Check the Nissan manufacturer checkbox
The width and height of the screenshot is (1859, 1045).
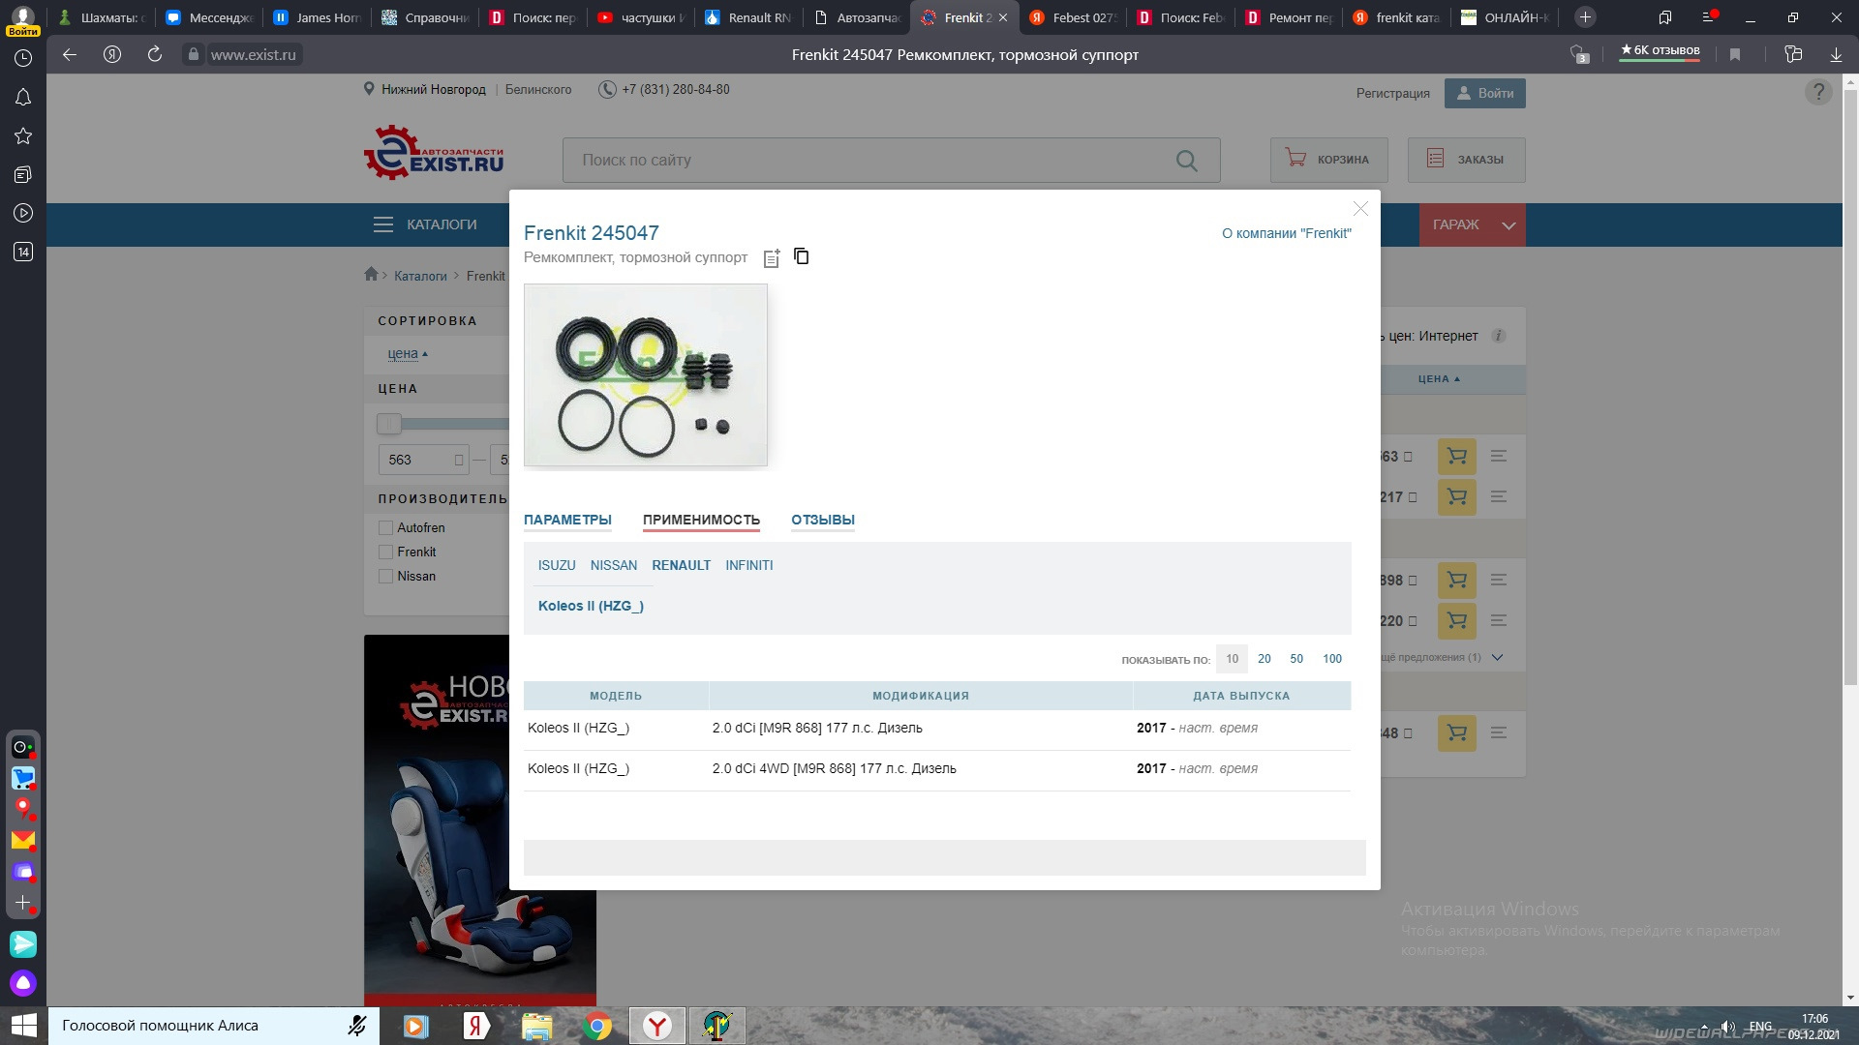386,577
